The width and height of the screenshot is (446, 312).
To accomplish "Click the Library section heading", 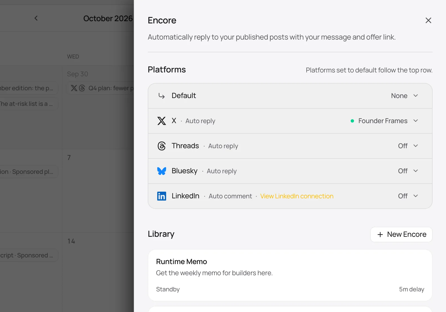I will [161, 234].
